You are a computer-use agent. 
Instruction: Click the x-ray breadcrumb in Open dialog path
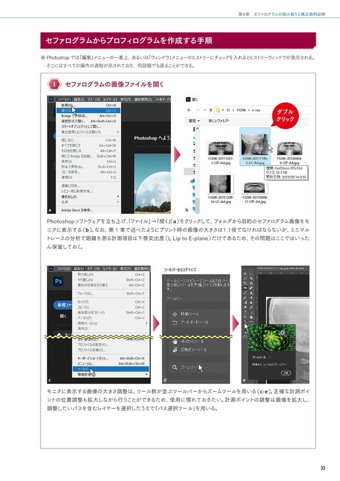click(256, 110)
